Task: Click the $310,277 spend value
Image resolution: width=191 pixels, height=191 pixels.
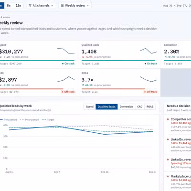Action: (x=11, y=52)
